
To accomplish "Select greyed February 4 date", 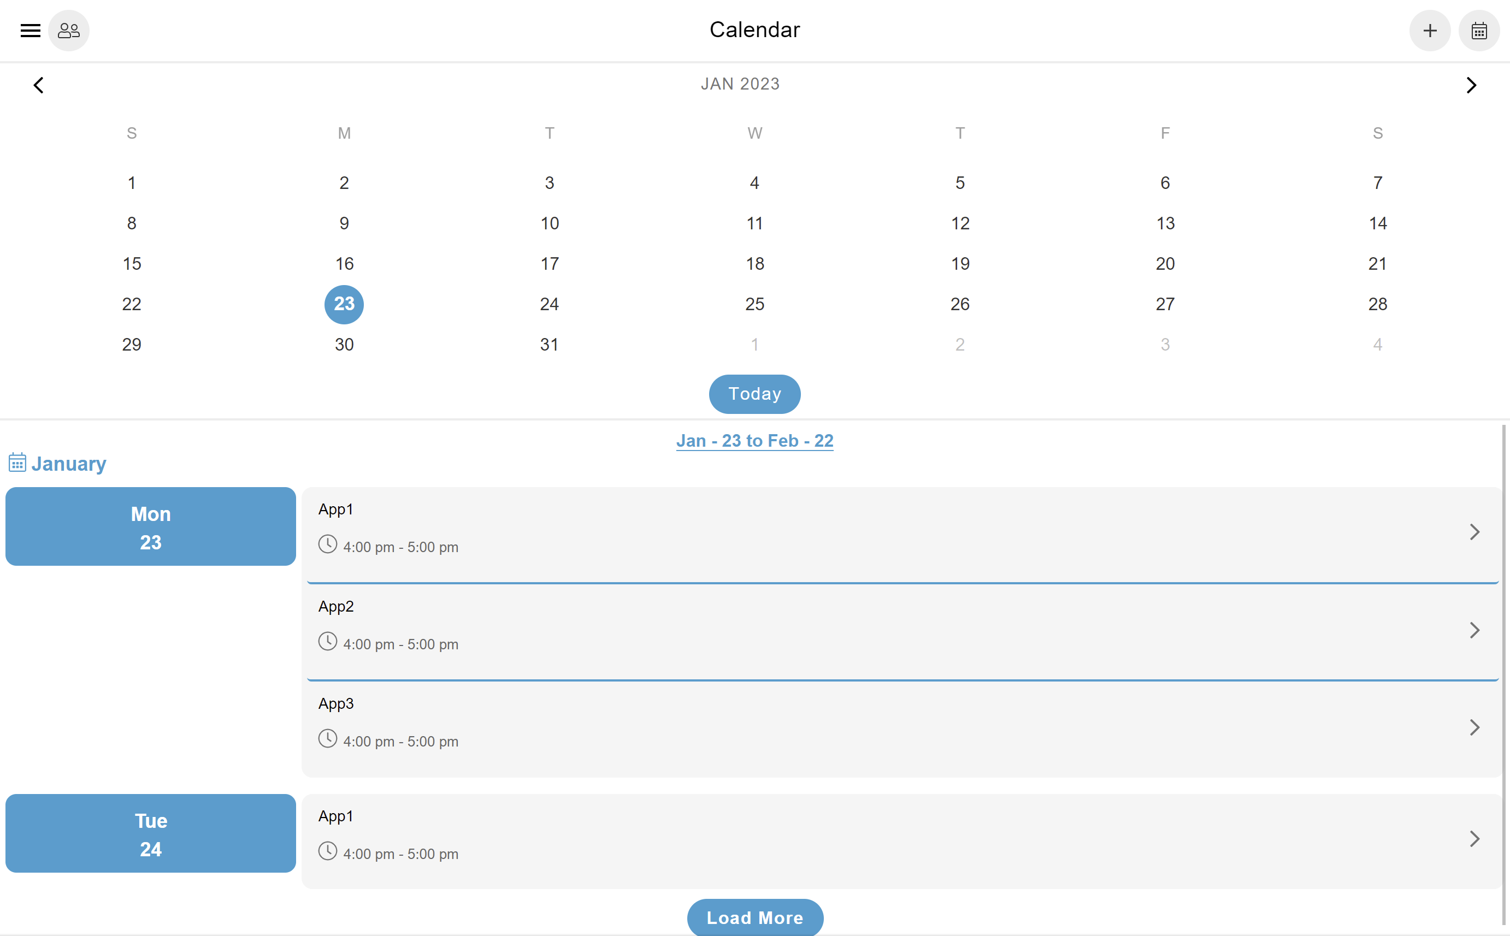I will pos(1377,344).
